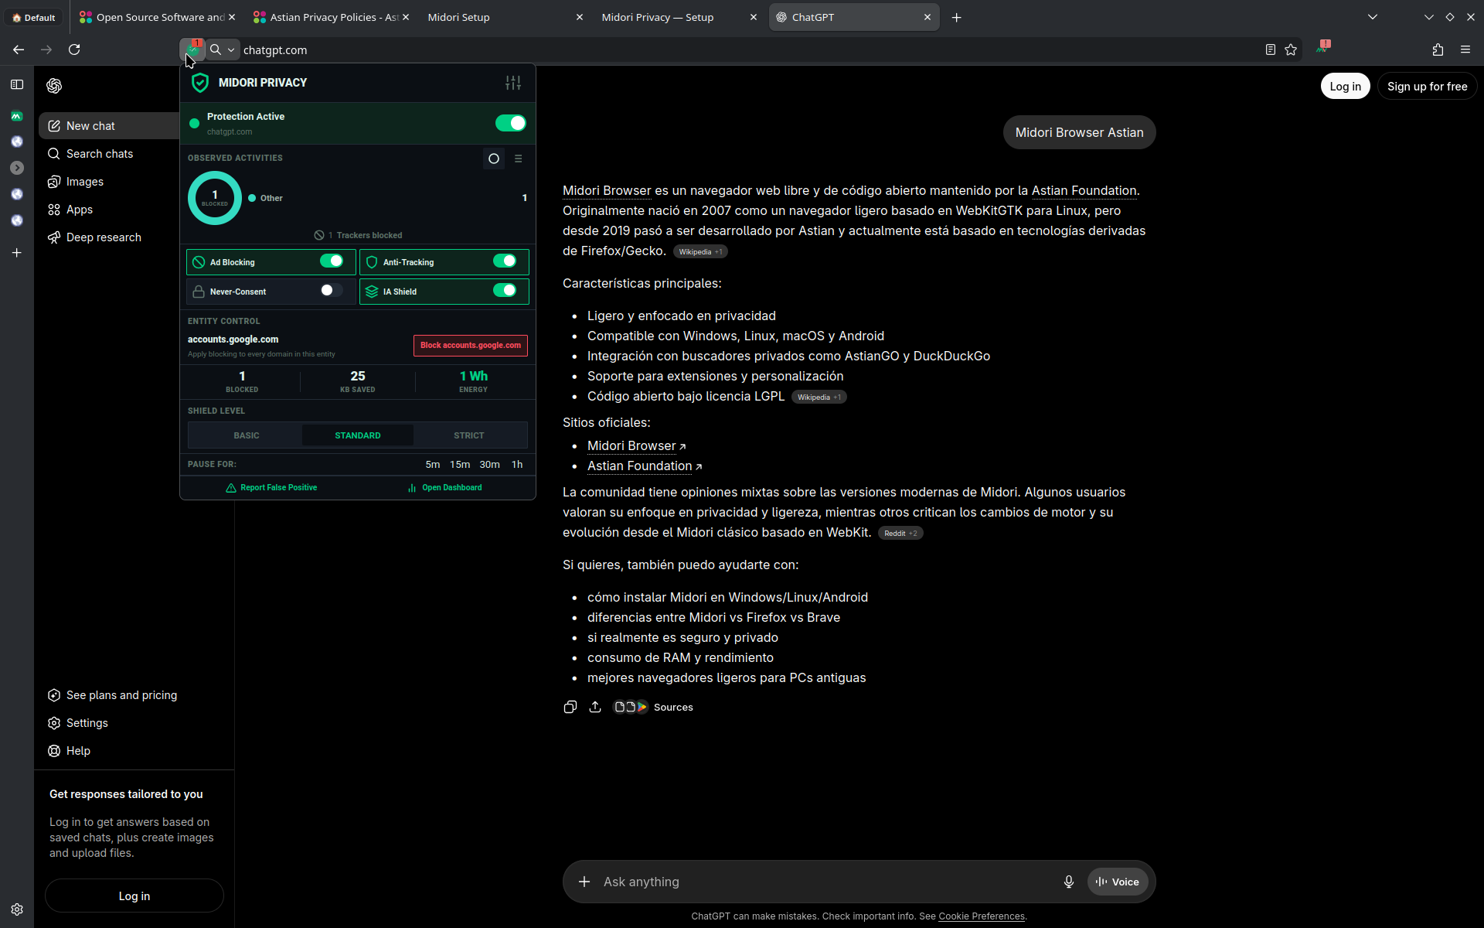The width and height of the screenshot is (1484, 928).
Task: Click the Search chats magnifier item
Action: [x=110, y=154]
